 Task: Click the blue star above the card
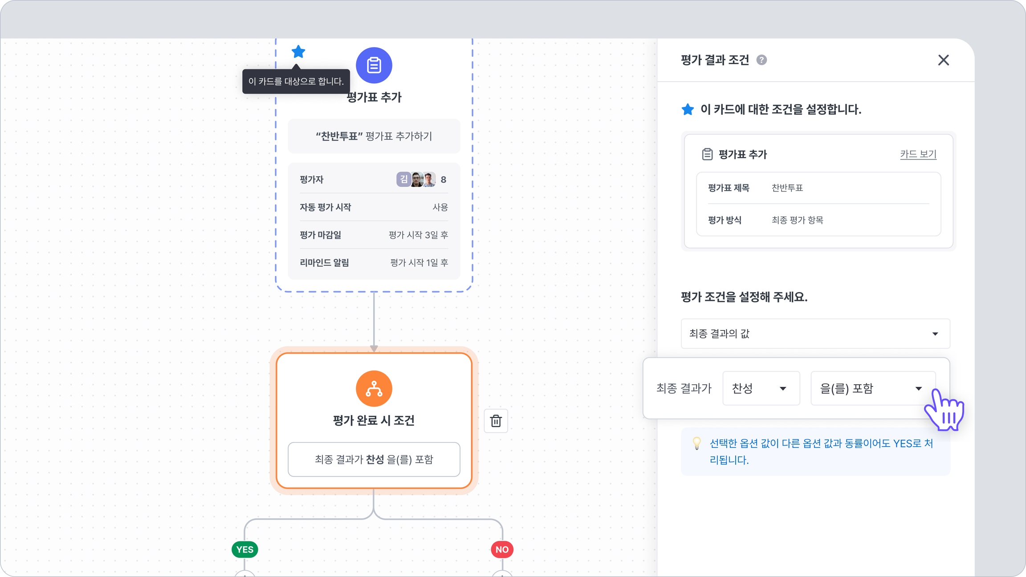tap(298, 52)
